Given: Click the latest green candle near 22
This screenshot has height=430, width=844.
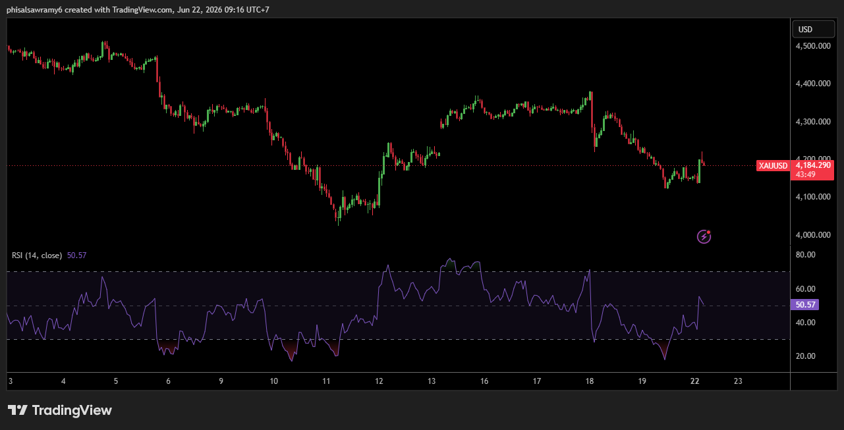Looking at the screenshot, I should click(x=699, y=171).
